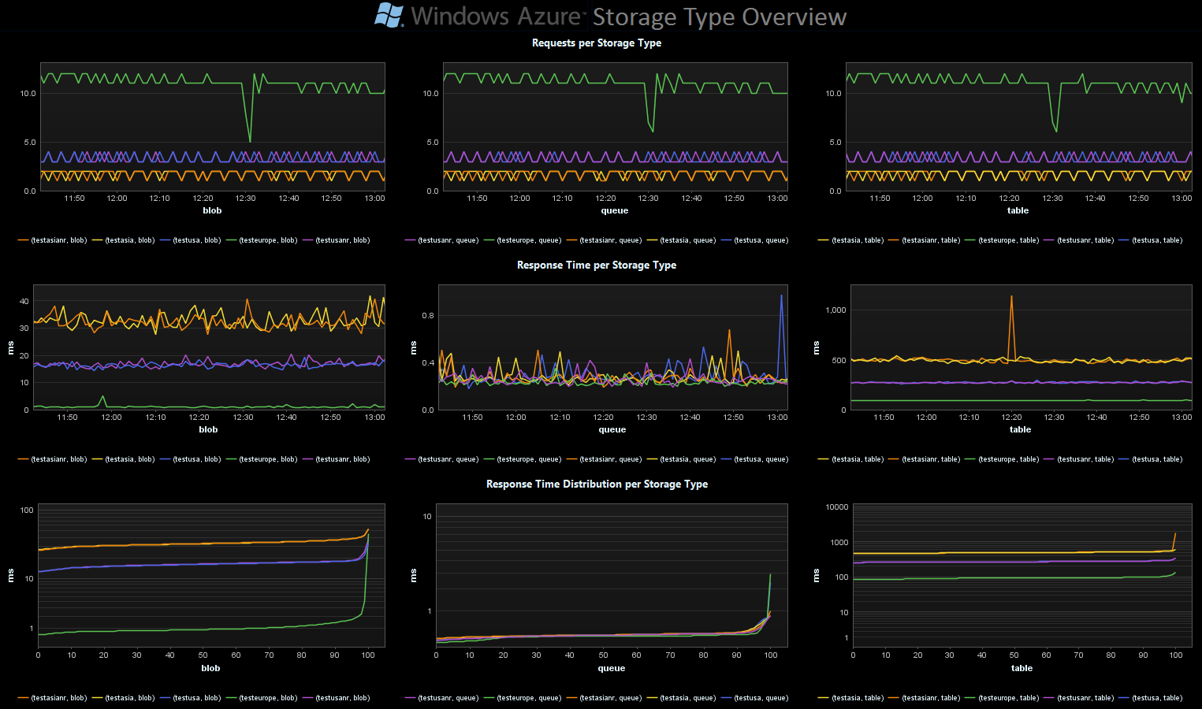The image size is (1202, 709).
Task: Toggle (testasianr, queue) legend under requests chart
Action: tap(605, 240)
